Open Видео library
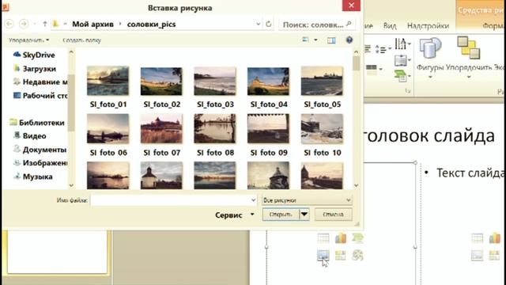The width and height of the screenshot is (506, 285). click(30, 135)
